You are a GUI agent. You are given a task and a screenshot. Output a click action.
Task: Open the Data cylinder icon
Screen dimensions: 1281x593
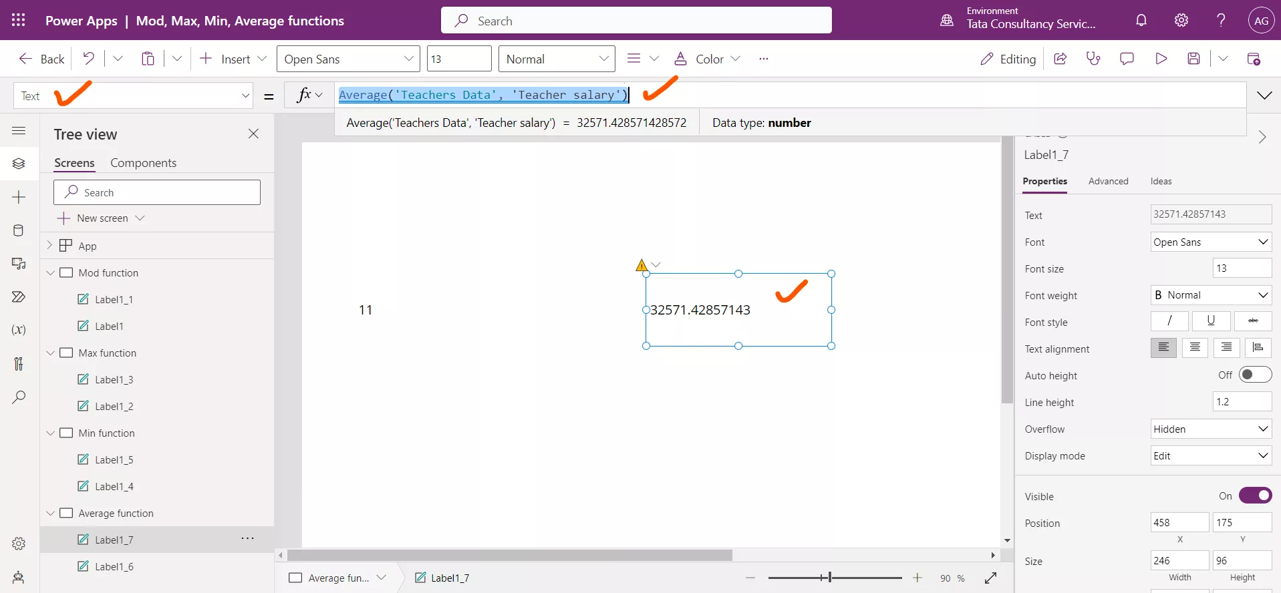pos(19,230)
